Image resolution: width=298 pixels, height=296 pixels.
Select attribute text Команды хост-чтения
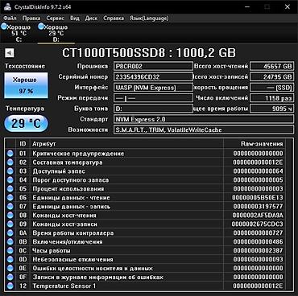(x=64, y=216)
